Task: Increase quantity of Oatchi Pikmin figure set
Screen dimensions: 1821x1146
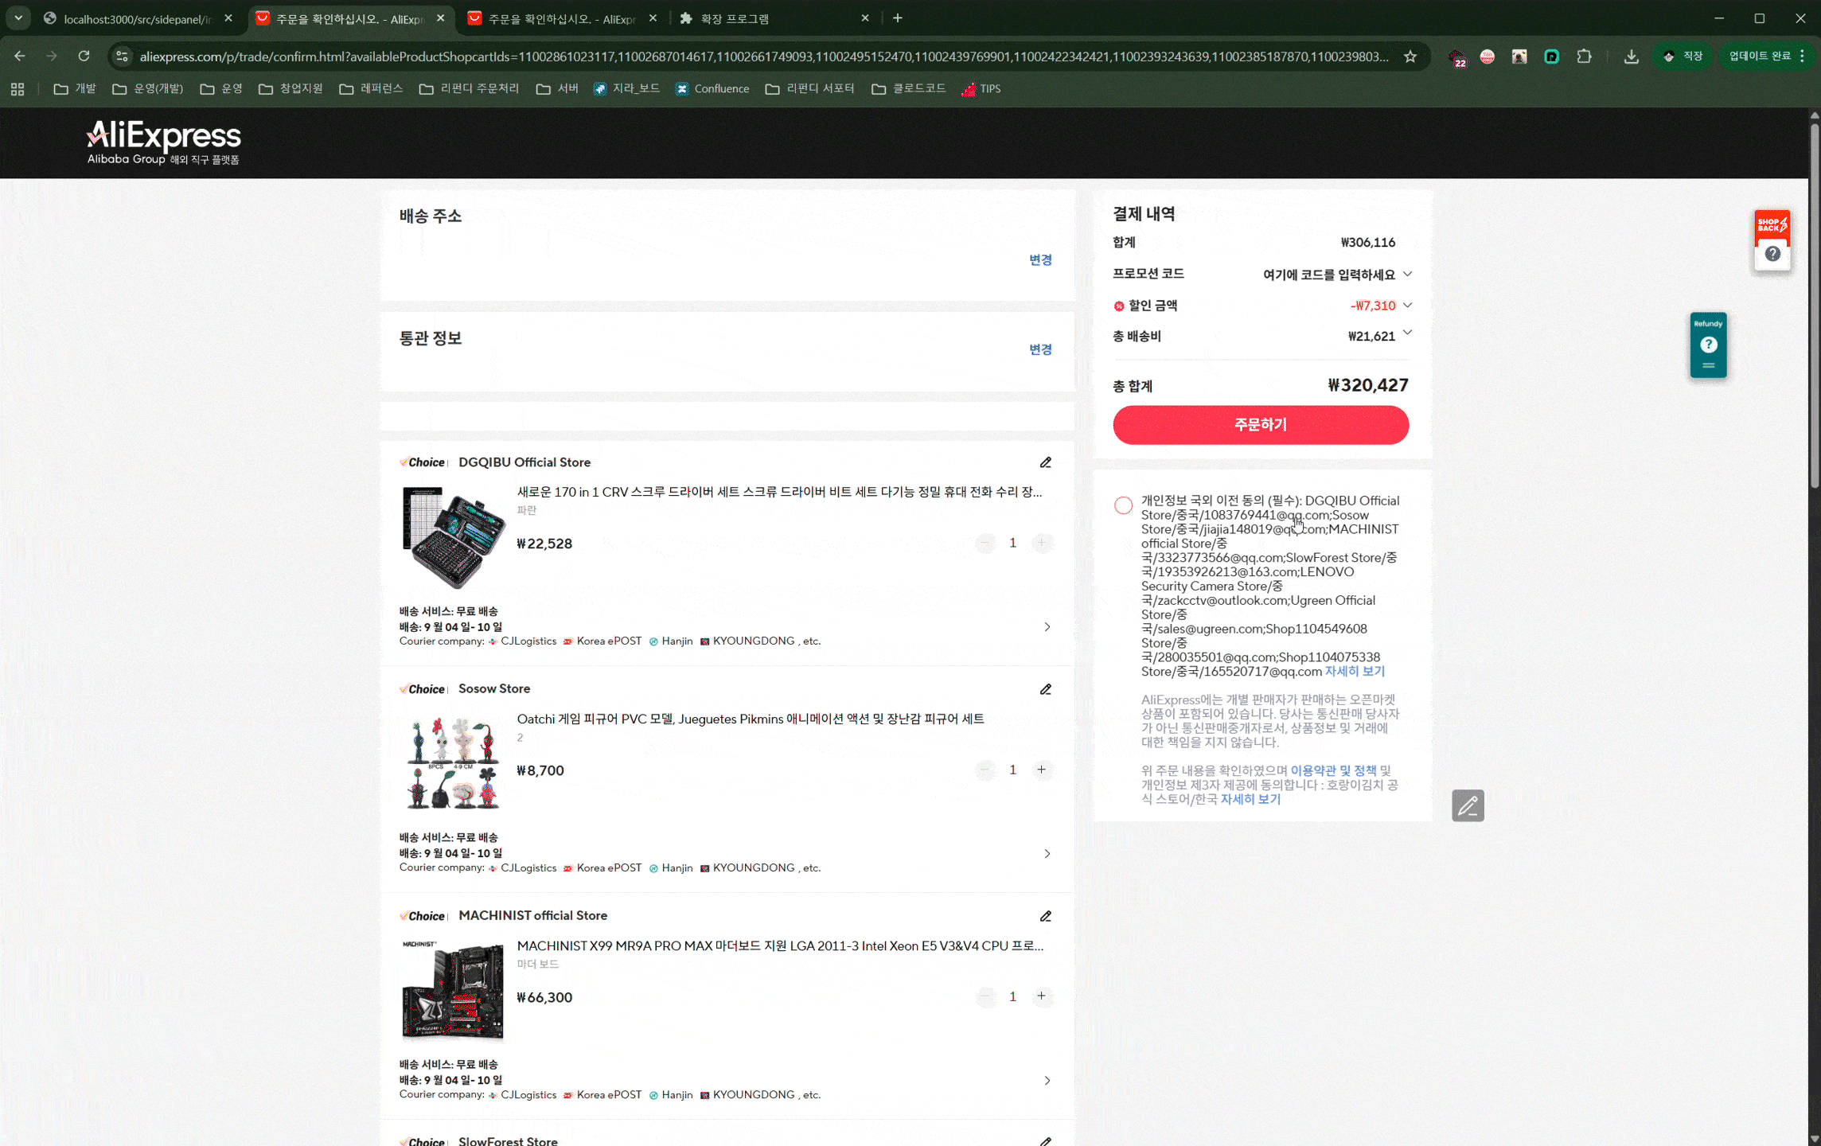Action: click(x=1041, y=770)
